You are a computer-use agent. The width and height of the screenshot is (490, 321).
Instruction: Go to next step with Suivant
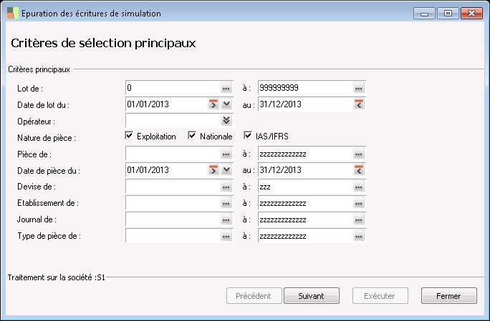312,295
